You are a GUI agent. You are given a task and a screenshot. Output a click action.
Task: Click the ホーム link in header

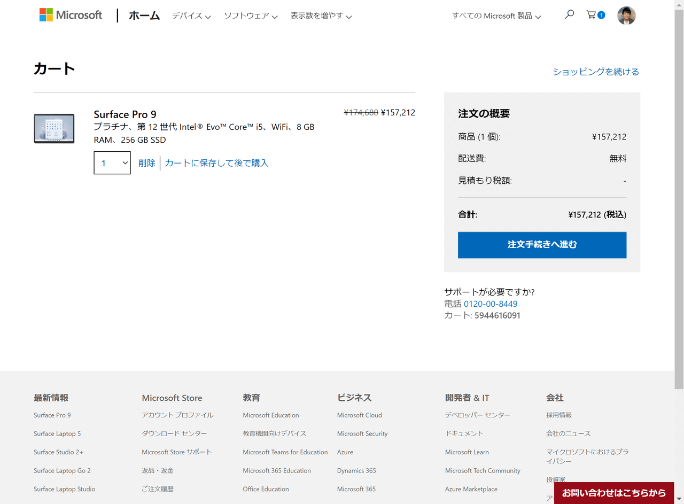pos(144,15)
